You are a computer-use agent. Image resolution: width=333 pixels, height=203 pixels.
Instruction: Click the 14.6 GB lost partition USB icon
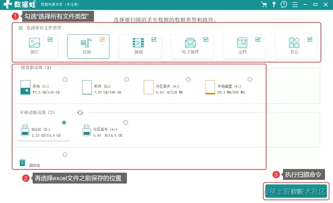click(x=87, y=130)
